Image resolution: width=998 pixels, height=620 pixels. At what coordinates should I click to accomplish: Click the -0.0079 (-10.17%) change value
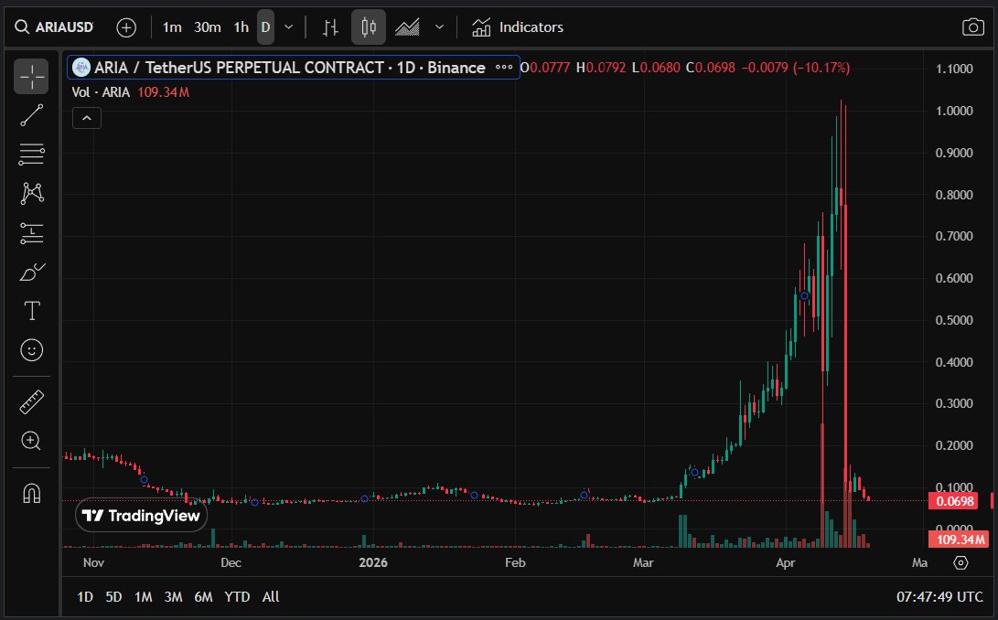point(796,68)
